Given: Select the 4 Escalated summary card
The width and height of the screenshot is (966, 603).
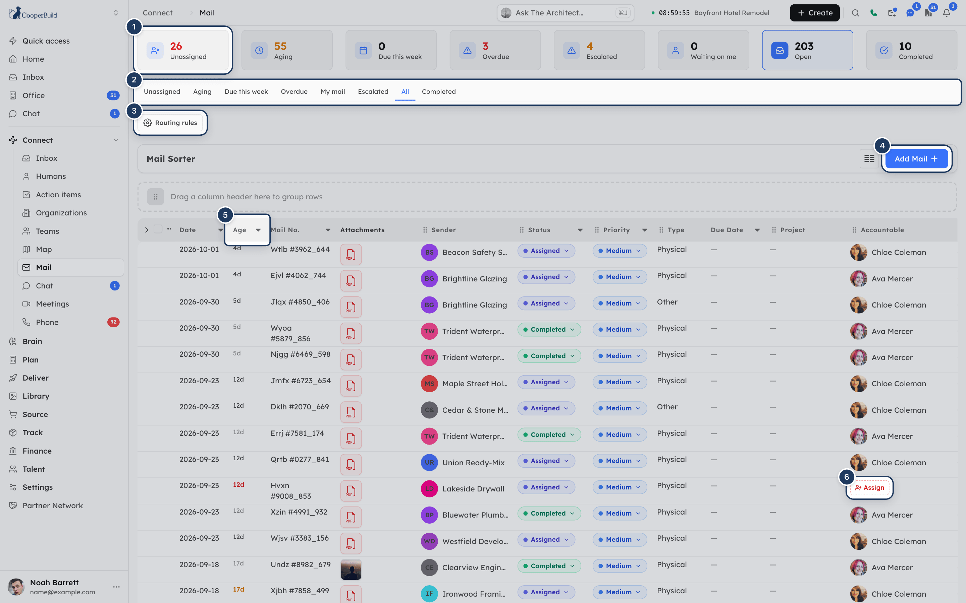Looking at the screenshot, I should [x=599, y=50].
